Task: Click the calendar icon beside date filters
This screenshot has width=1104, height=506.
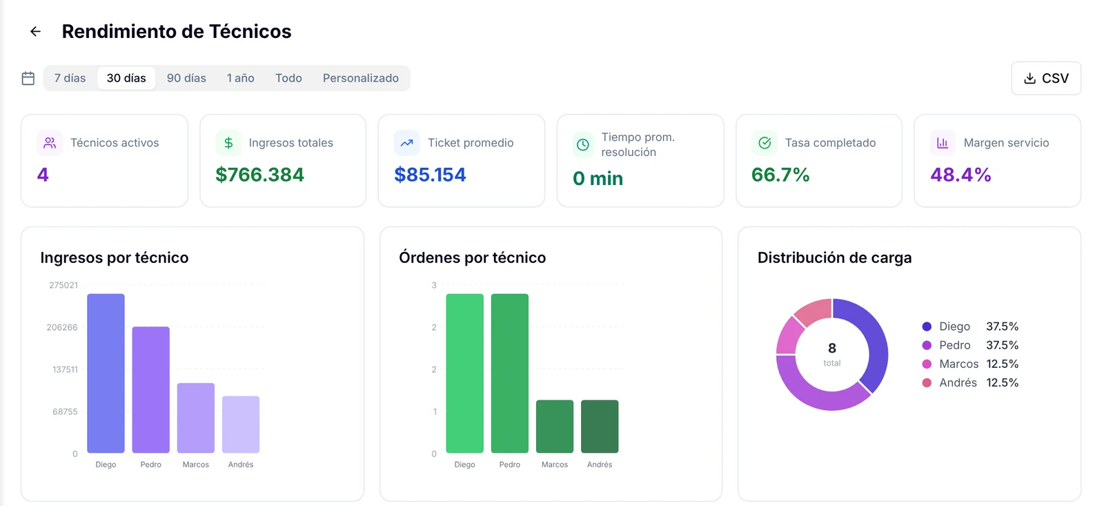Action: [28, 78]
